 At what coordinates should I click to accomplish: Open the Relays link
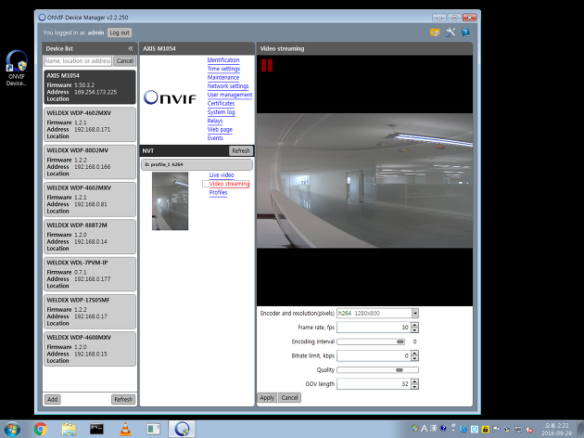(x=215, y=121)
